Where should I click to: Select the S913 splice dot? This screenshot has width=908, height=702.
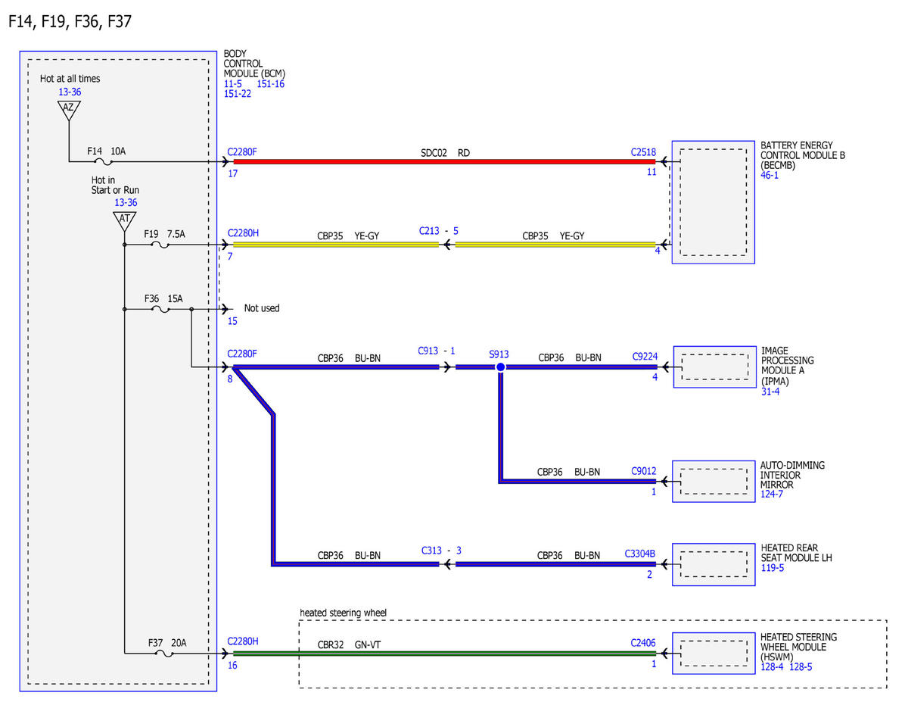coord(500,367)
